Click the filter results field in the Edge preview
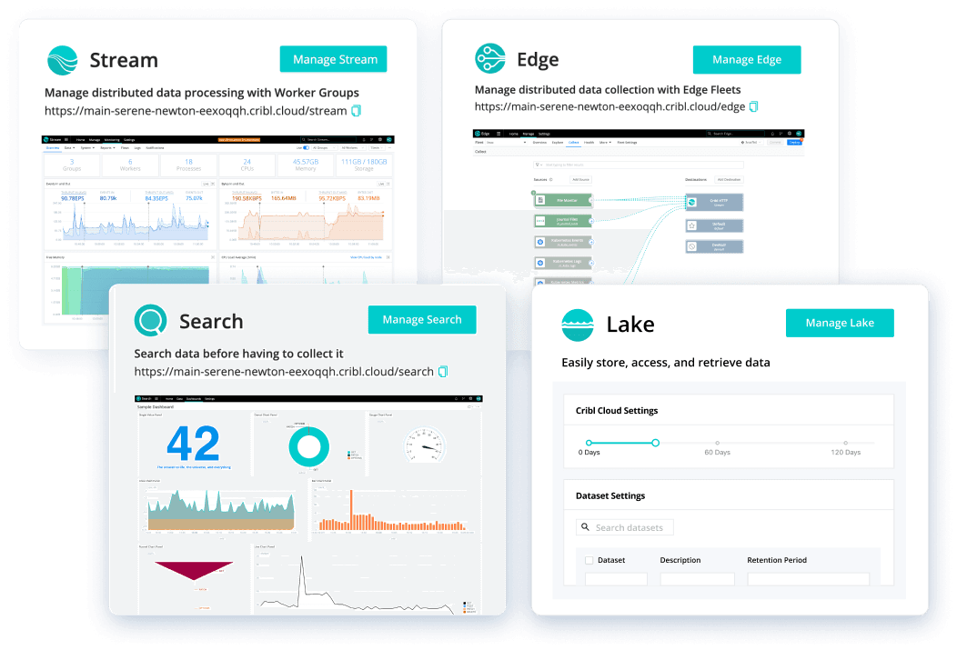 point(639,165)
